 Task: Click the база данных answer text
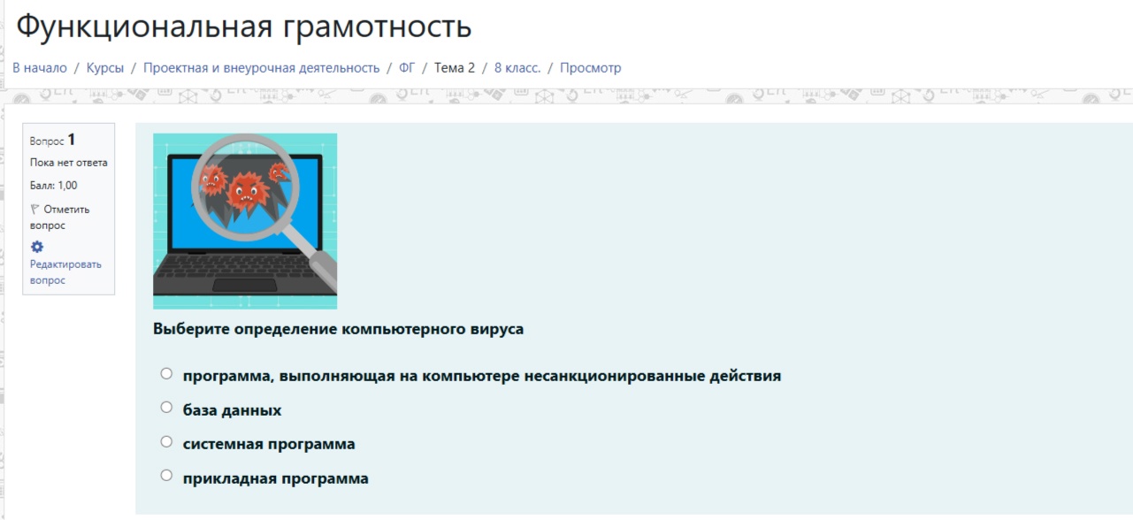tap(233, 410)
